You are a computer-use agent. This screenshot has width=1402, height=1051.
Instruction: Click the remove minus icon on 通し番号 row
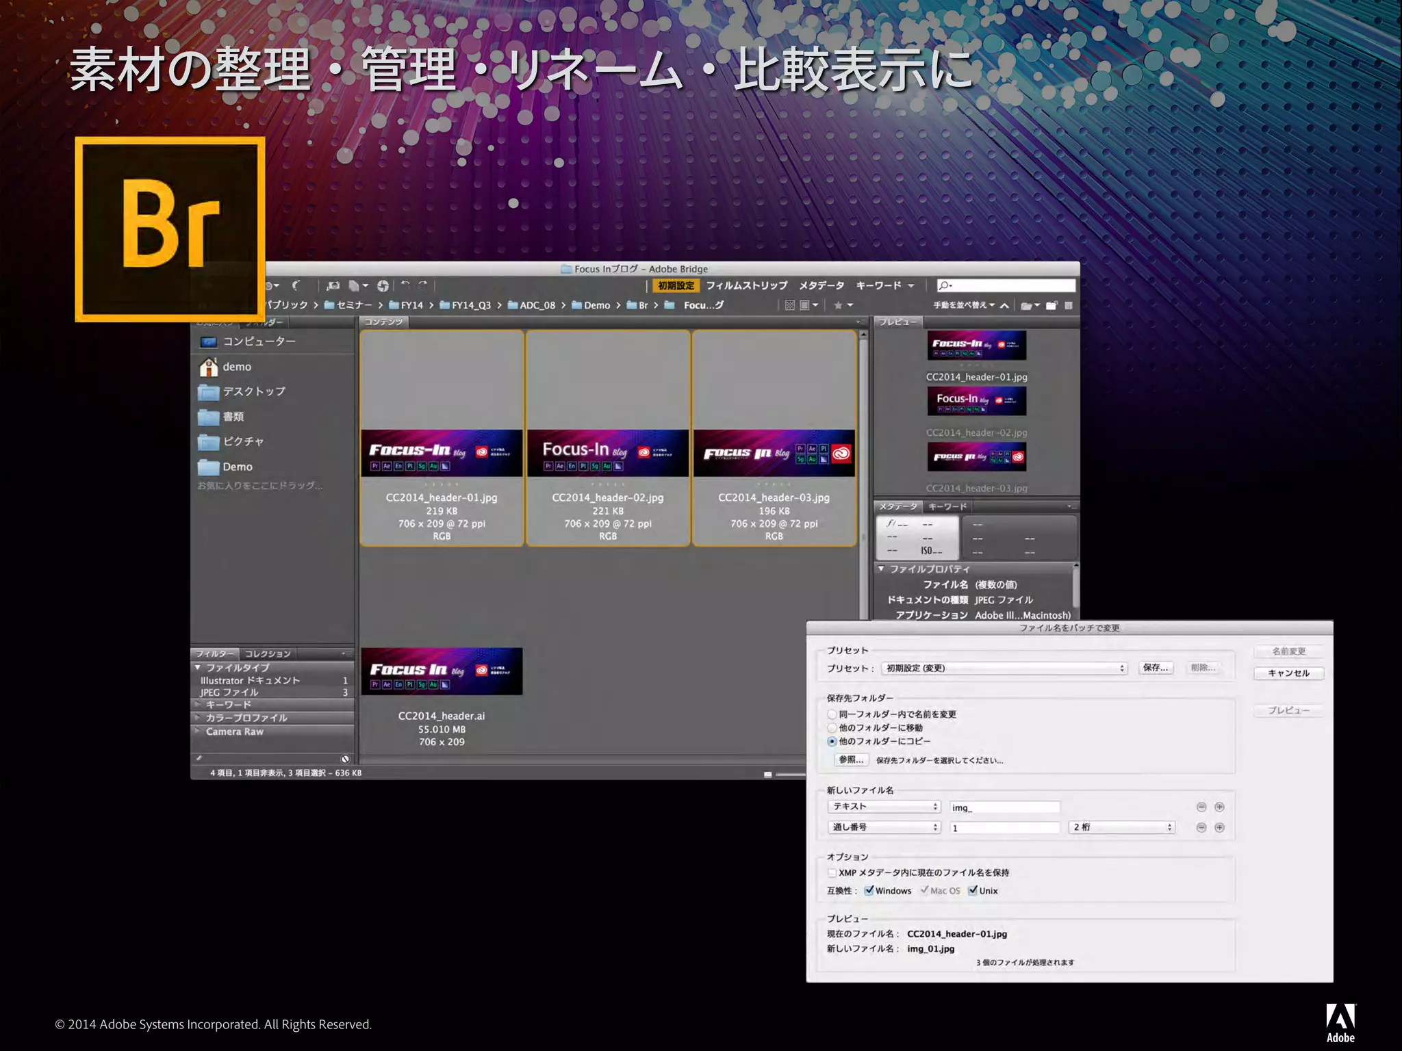(1201, 828)
